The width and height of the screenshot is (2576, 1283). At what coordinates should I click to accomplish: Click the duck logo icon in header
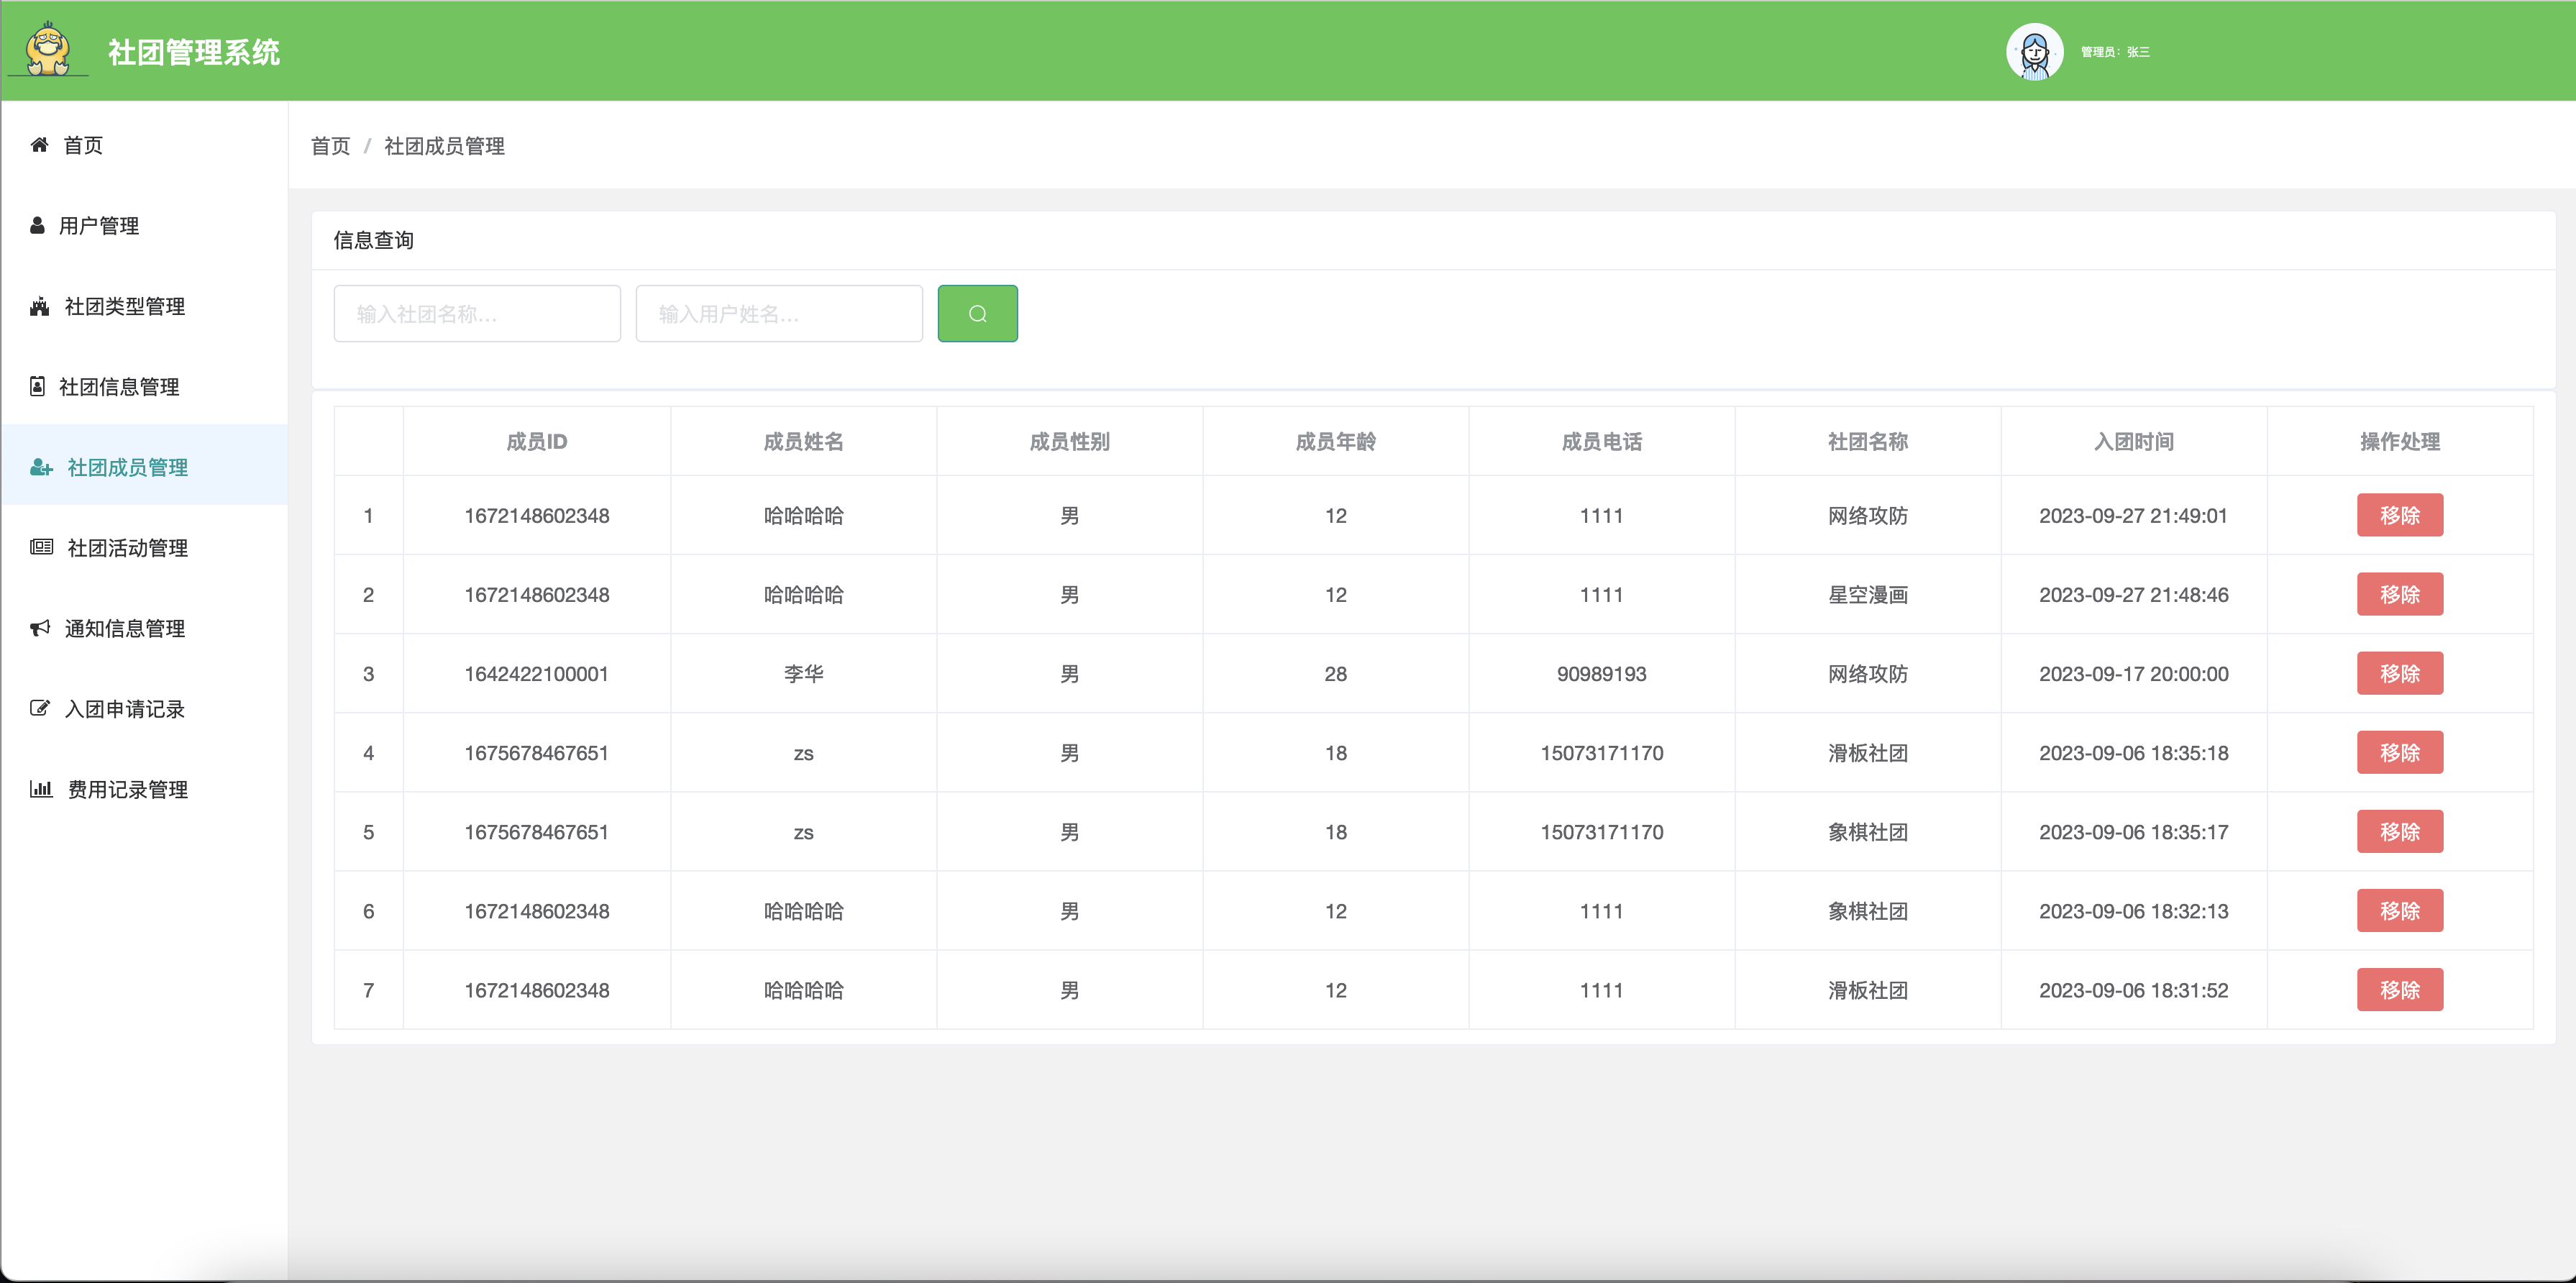pyautogui.click(x=48, y=49)
